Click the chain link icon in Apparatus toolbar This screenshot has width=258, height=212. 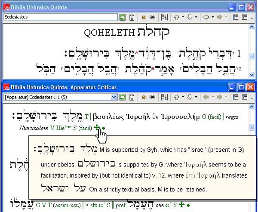(153, 97)
